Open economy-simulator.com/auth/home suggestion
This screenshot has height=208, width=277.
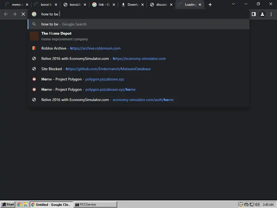tap(138, 100)
